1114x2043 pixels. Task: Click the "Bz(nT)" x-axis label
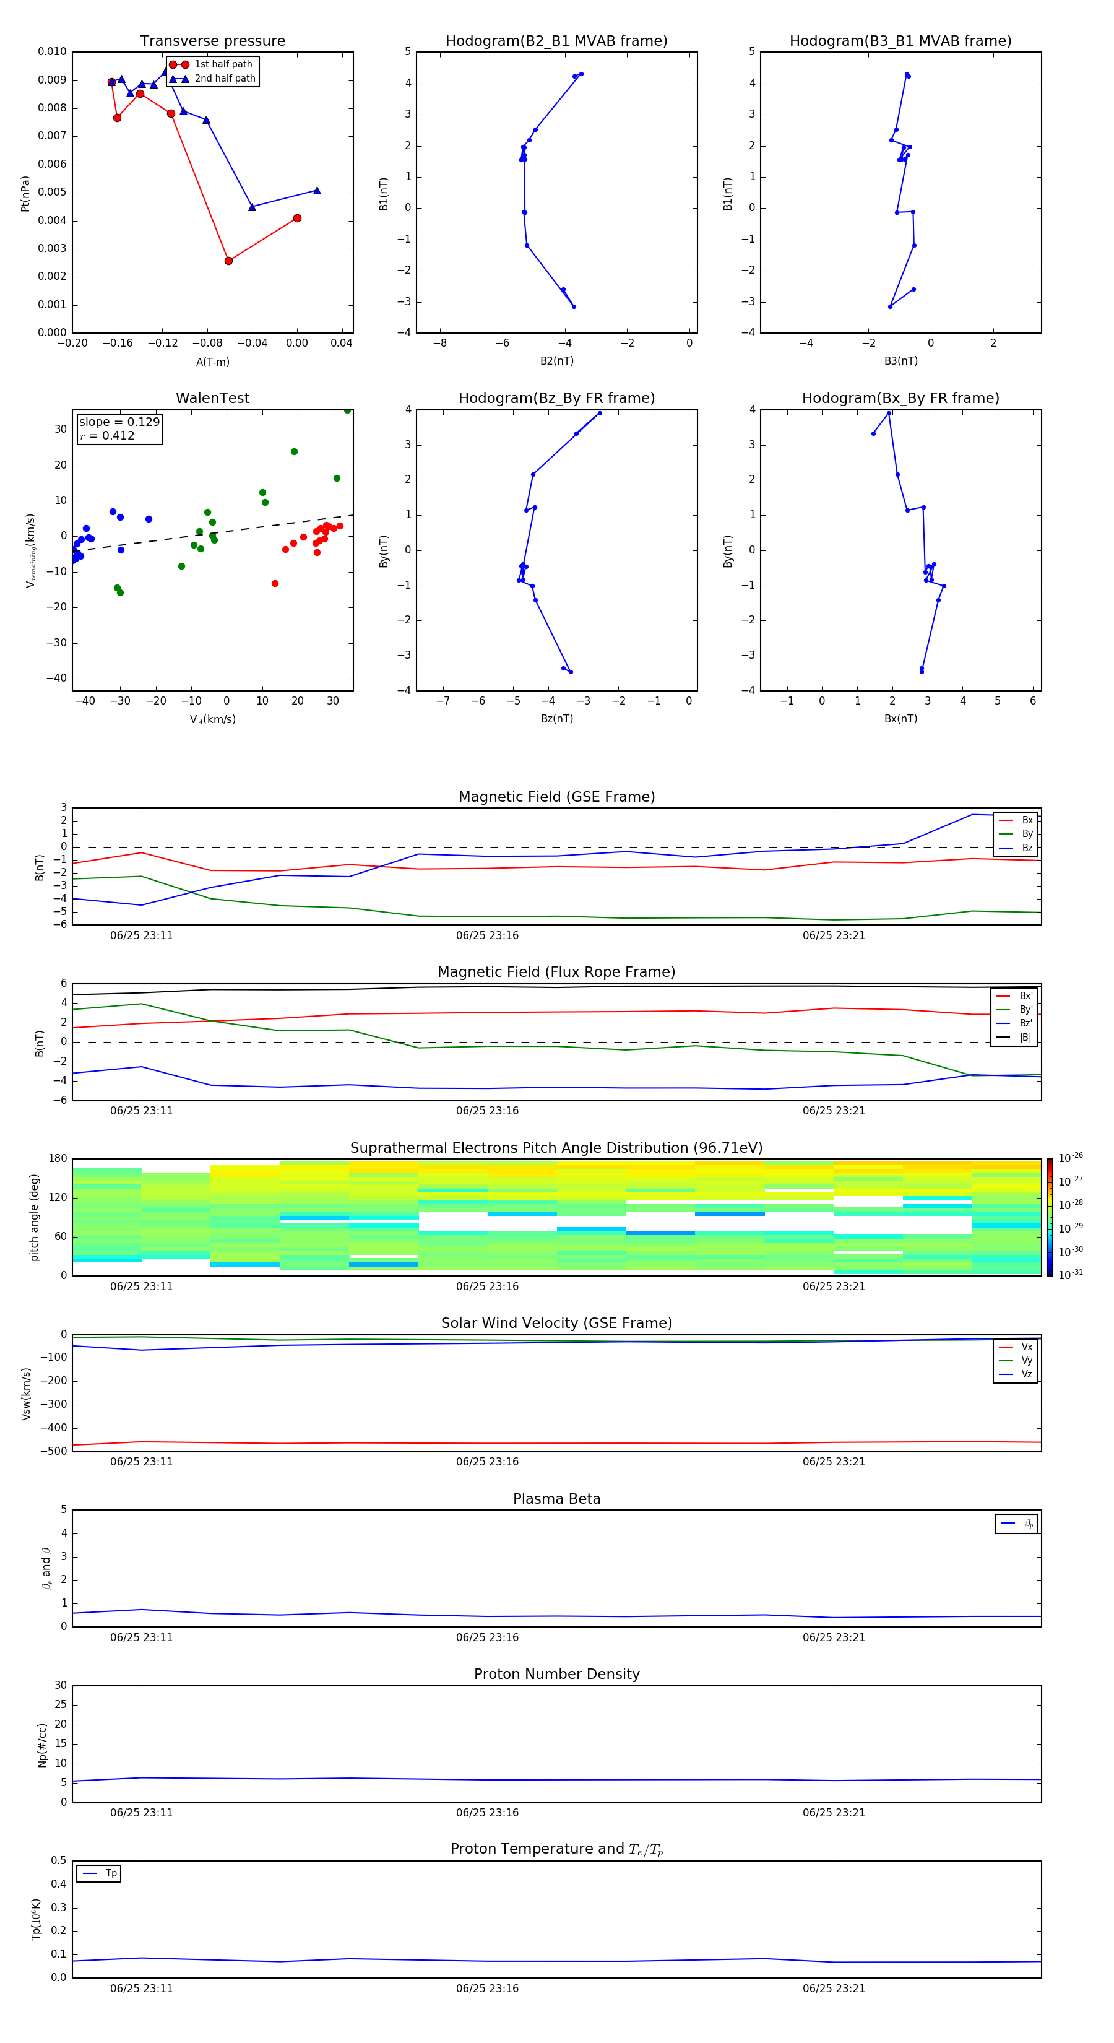pos(556,719)
